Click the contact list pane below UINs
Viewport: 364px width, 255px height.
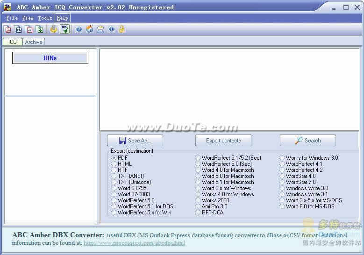[50, 160]
